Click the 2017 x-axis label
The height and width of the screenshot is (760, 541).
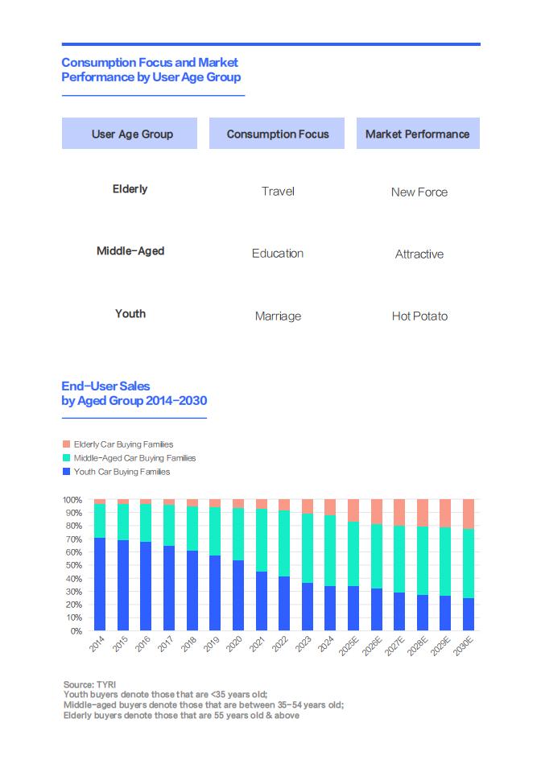[166, 644]
